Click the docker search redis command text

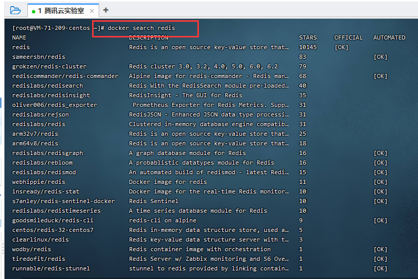click(141, 28)
